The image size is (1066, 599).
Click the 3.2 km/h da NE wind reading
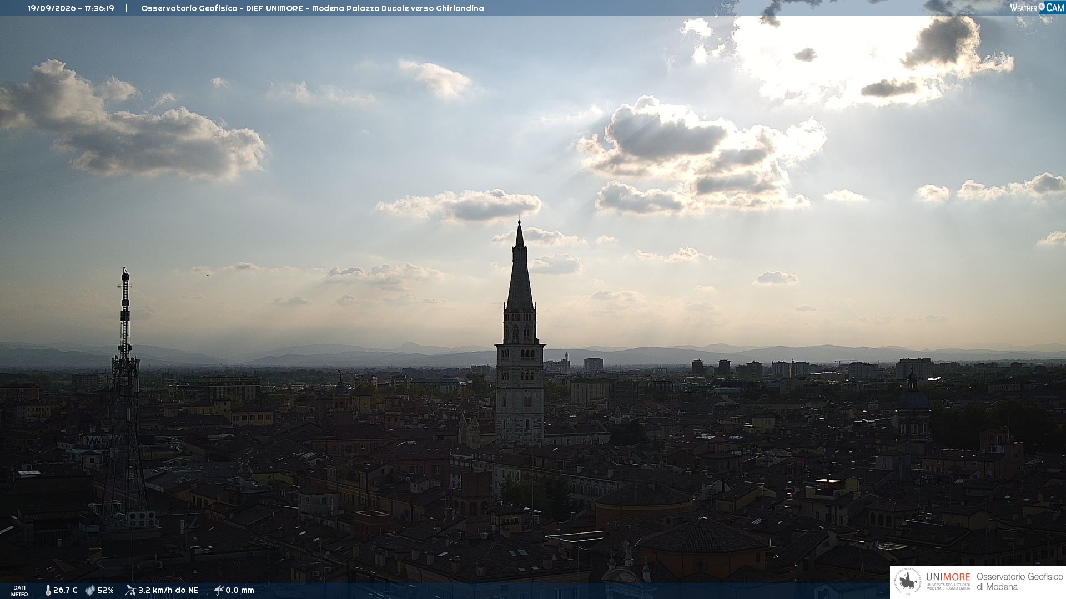tap(168, 591)
